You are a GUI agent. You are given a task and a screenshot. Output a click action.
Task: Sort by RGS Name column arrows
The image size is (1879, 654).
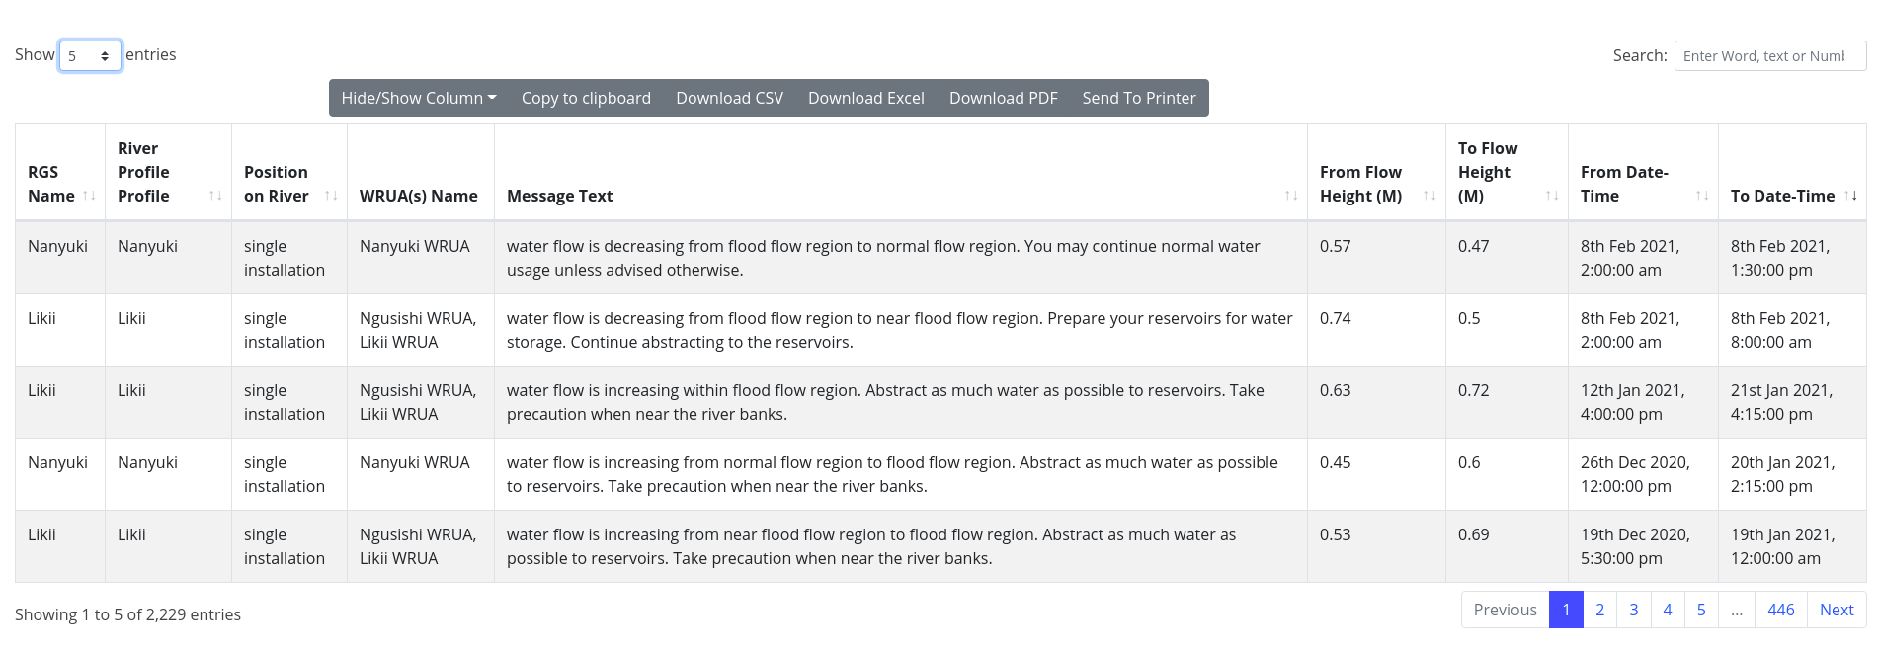(x=89, y=196)
